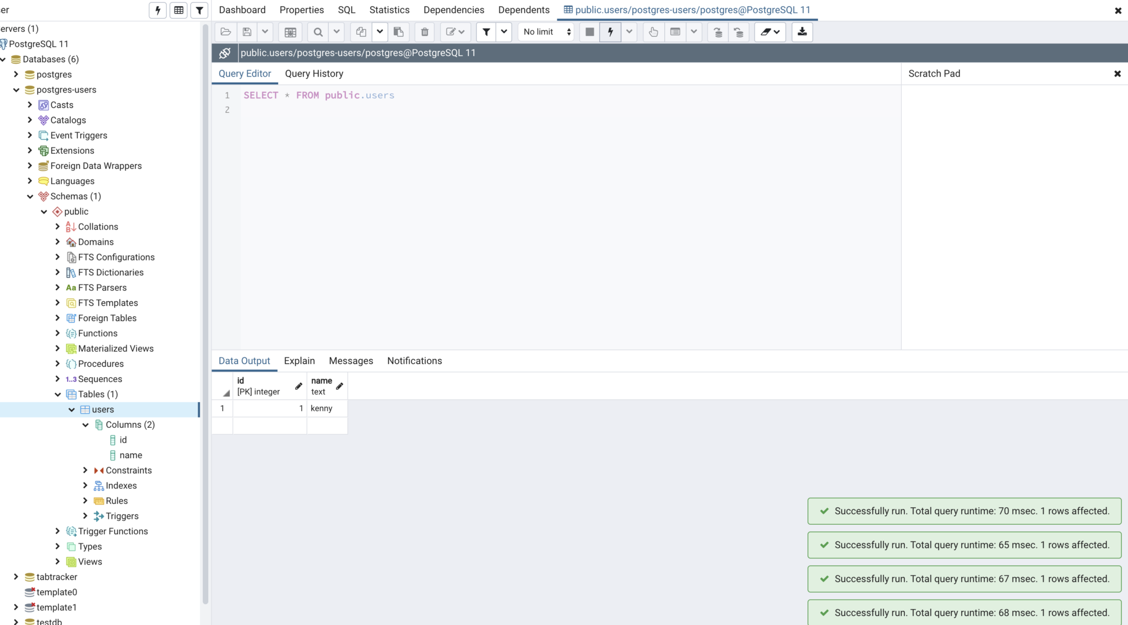This screenshot has width=1128, height=625.
Task: Delete rows using the trash icon
Action: click(x=424, y=31)
